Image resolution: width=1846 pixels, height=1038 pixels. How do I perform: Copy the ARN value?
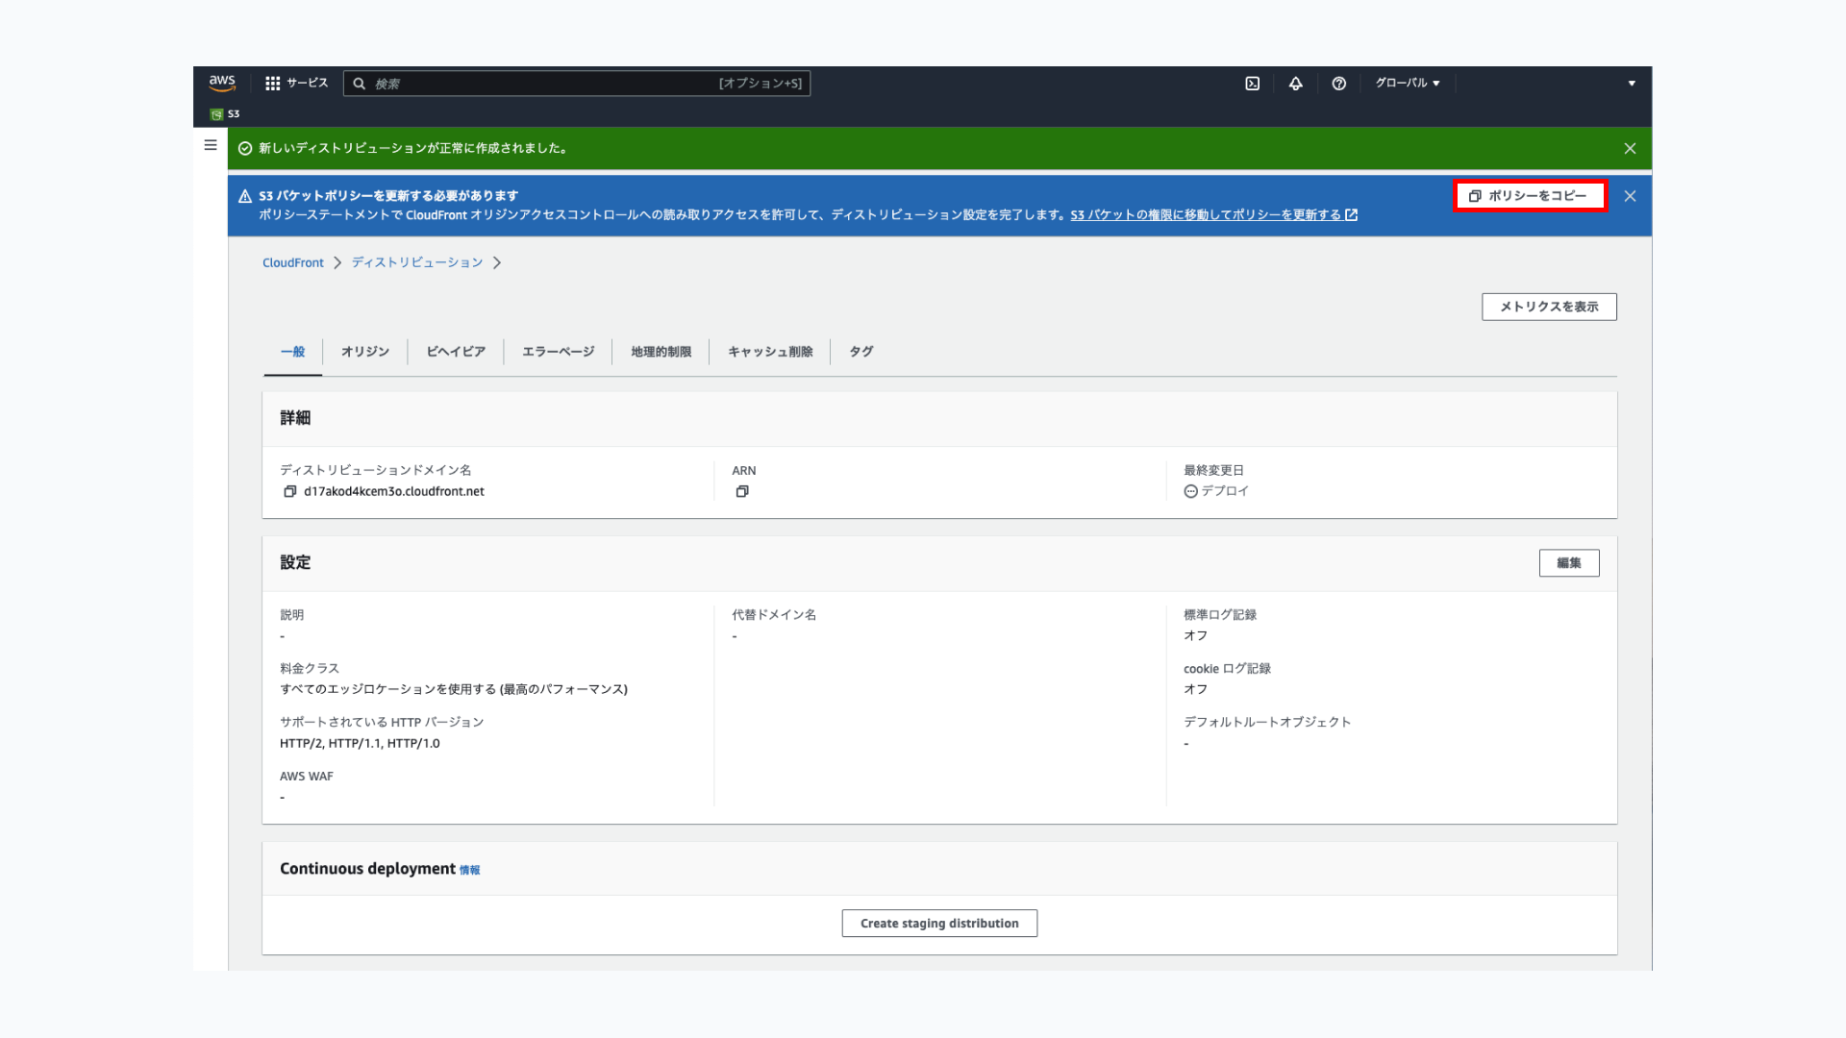click(742, 491)
